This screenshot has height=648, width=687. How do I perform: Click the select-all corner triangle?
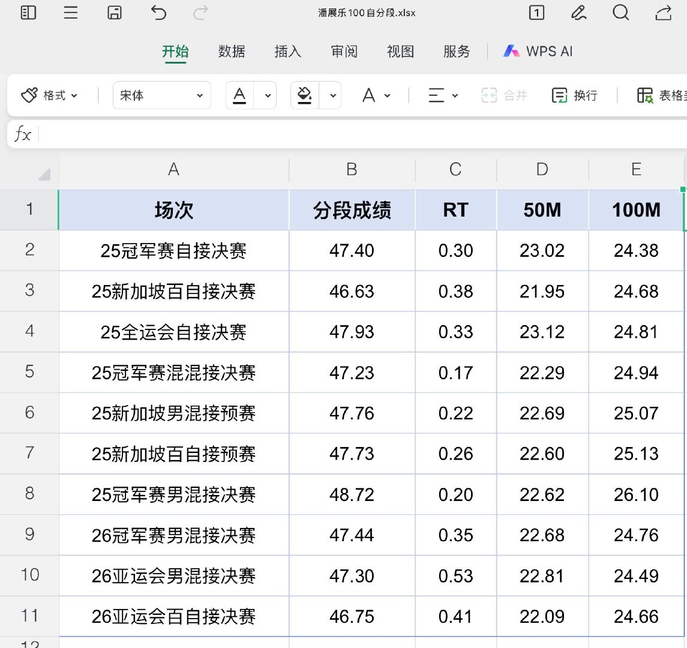44,175
